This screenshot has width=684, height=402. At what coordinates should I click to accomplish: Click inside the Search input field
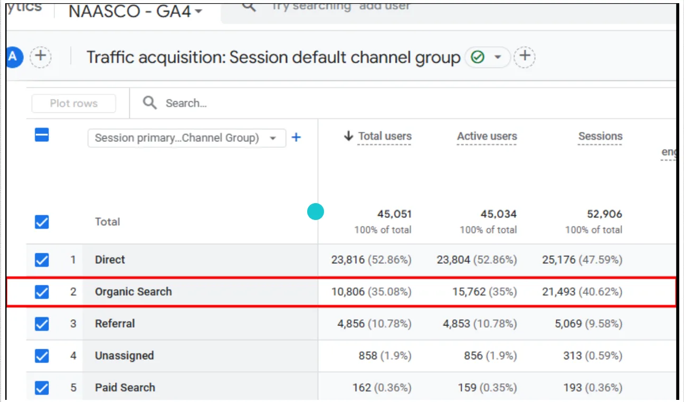click(211, 103)
